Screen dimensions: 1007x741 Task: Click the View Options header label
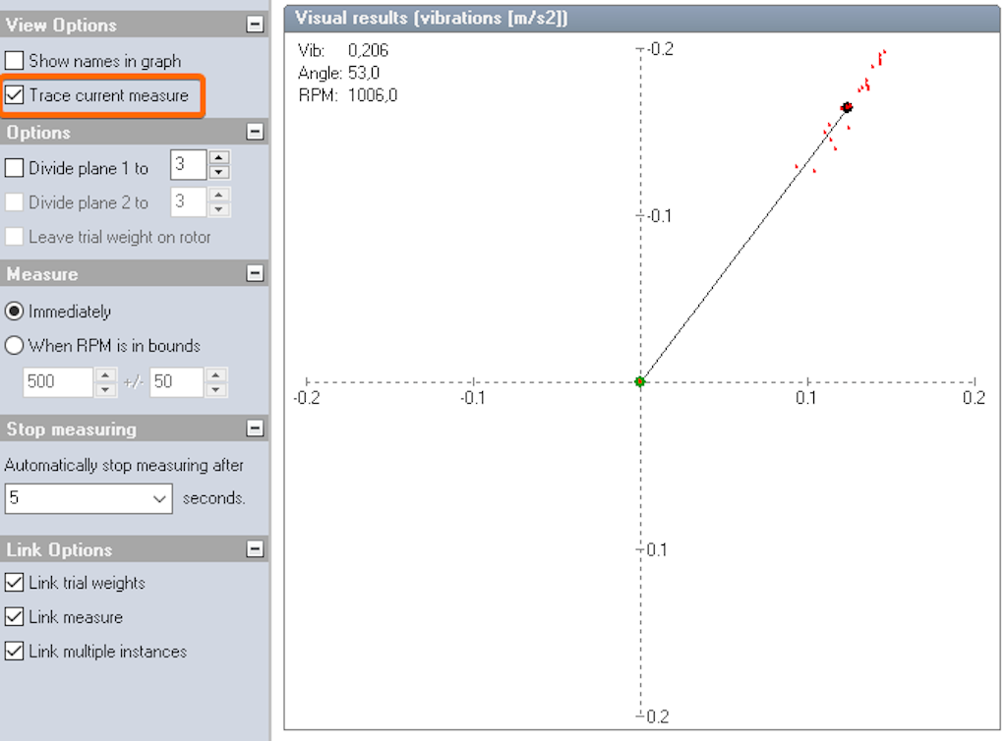[62, 25]
